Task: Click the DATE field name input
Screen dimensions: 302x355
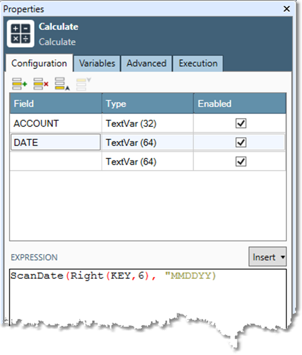Action: click(x=55, y=142)
